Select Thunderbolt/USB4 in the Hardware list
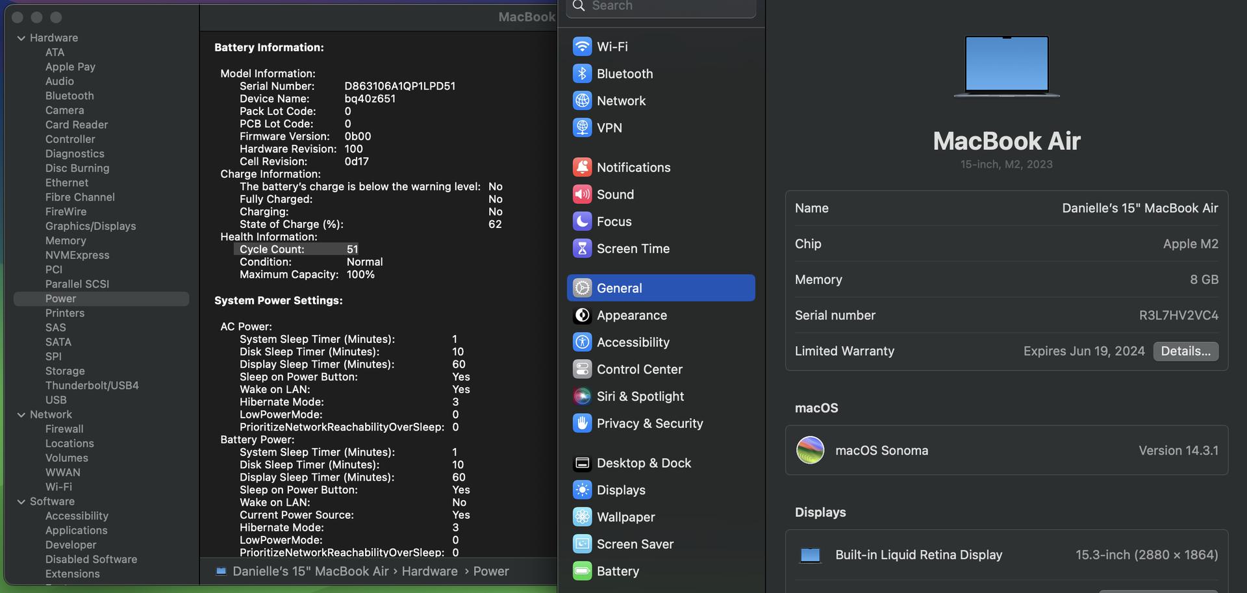1247x593 pixels. [x=92, y=386]
